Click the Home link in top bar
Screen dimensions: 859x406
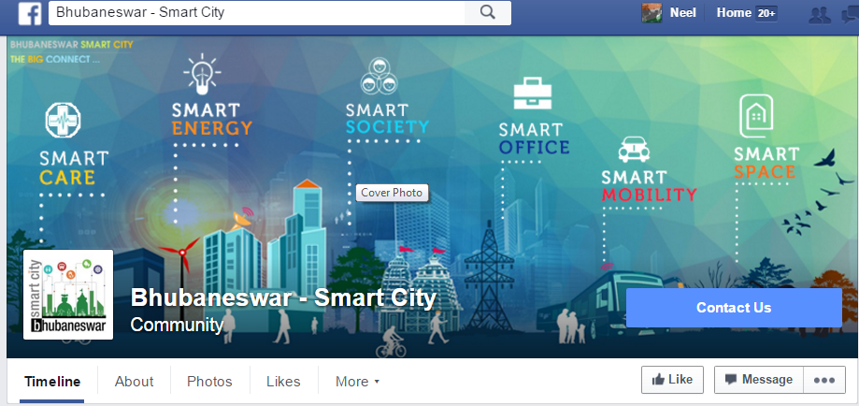[734, 12]
